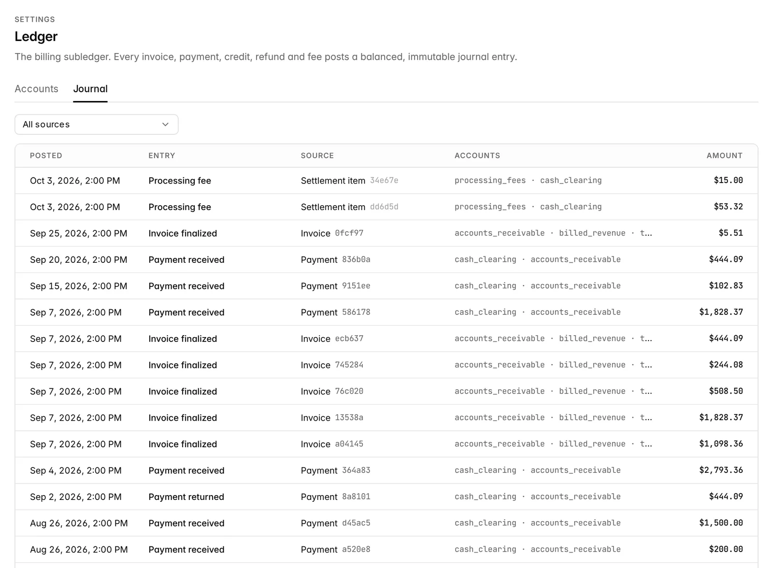The height and width of the screenshot is (568, 773).
Task: Click the Sep 2, 2026 posted date
Action: pyautogui.click(x=76, y=497)
